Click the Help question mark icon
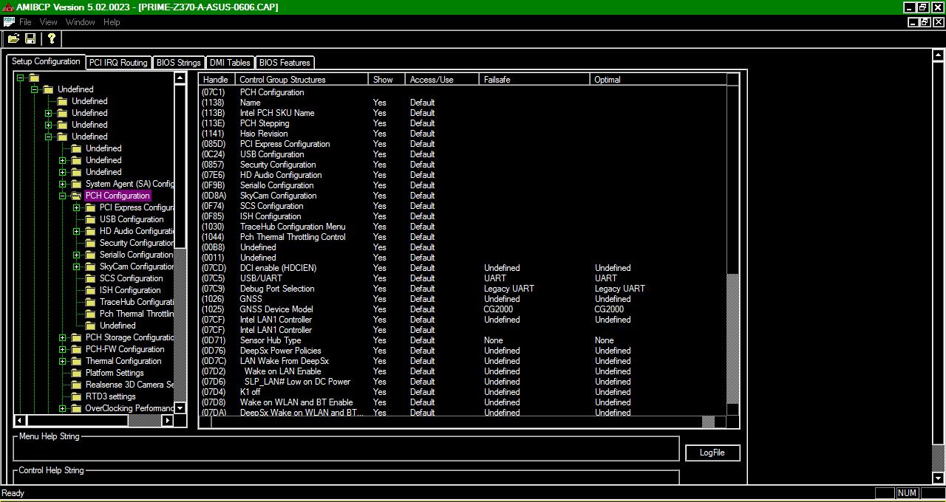Image resolution: width=946 pixels, height=502 pixels. pyautogui.click(x=51, y=38)
